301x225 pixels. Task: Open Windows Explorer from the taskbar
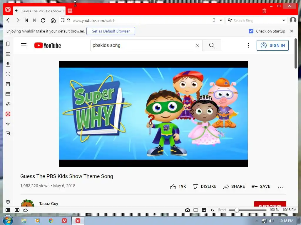(24, 221)
